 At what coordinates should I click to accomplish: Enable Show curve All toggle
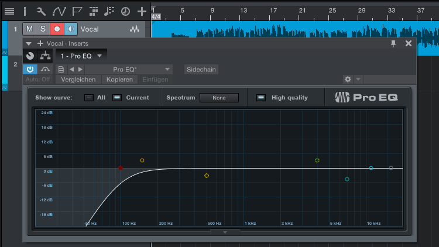(89, 98)
